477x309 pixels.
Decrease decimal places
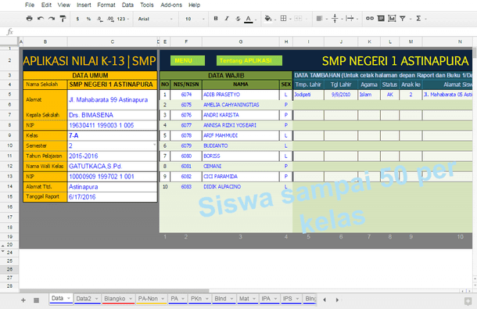point(99,19)
